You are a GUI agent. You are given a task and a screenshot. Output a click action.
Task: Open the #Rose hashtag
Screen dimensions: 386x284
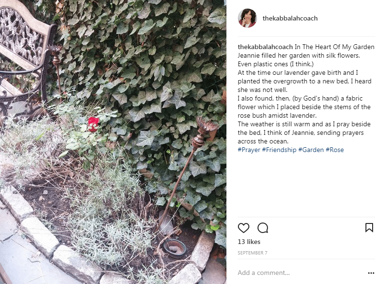coord(334,150)
